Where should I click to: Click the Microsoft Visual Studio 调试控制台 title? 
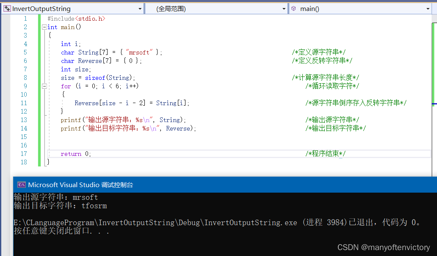tap(80, 185)
